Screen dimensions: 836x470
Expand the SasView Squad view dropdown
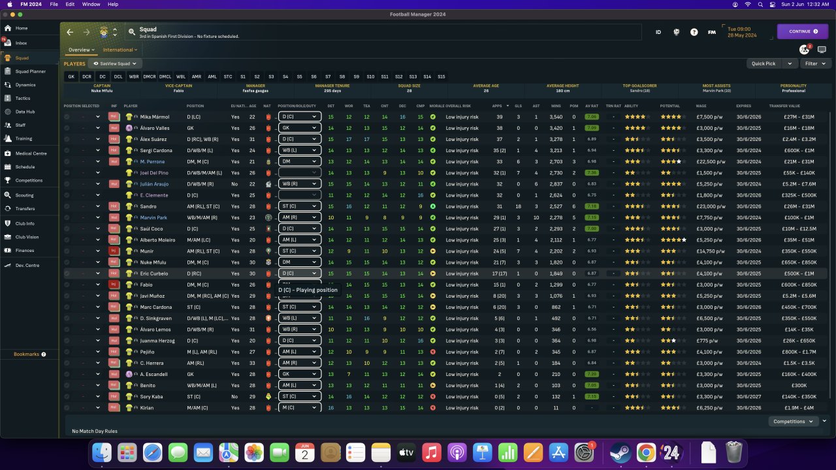pos(114,64)
